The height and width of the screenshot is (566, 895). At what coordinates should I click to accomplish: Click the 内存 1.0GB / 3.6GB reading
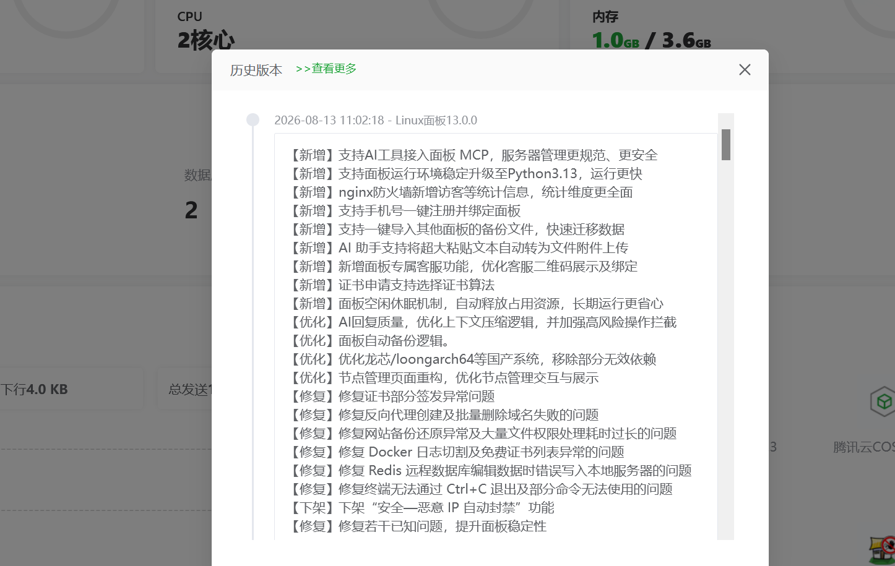pos(652,40)
